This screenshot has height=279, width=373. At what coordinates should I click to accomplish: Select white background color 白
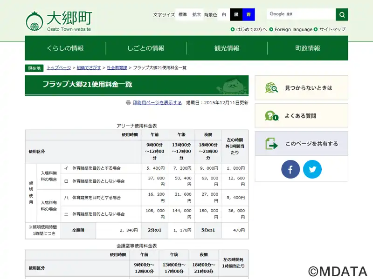click(x=224, y=14)
